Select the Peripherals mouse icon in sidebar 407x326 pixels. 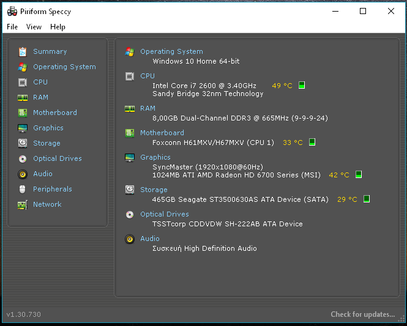point(23,190)
